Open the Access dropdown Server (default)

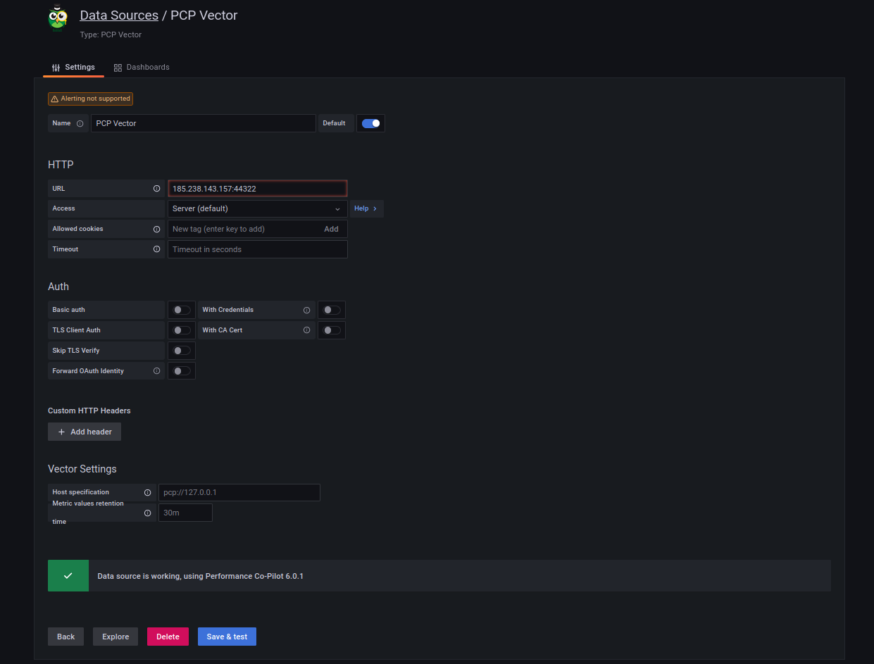point(258,208)
